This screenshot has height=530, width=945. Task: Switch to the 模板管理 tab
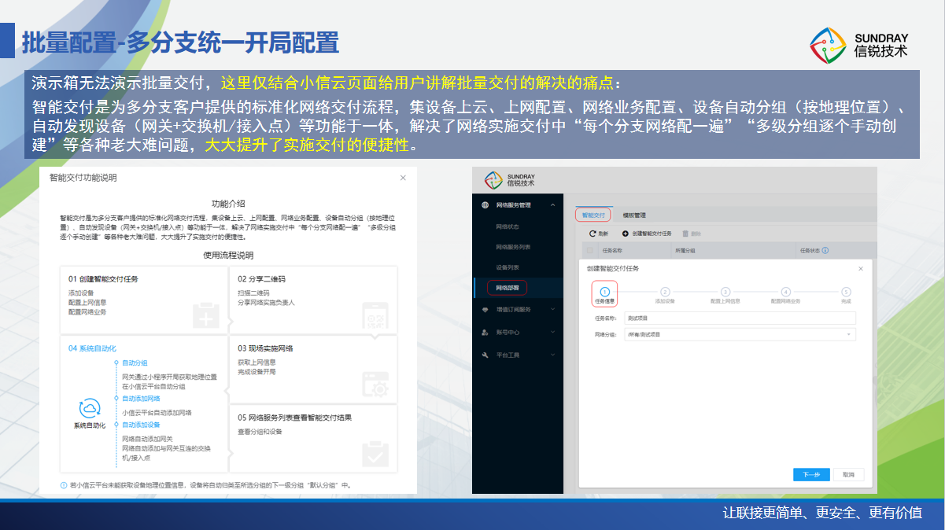click(x=634, y=215)
